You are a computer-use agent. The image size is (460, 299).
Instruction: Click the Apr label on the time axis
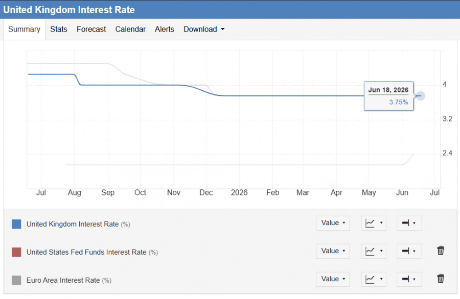[336, 192]
